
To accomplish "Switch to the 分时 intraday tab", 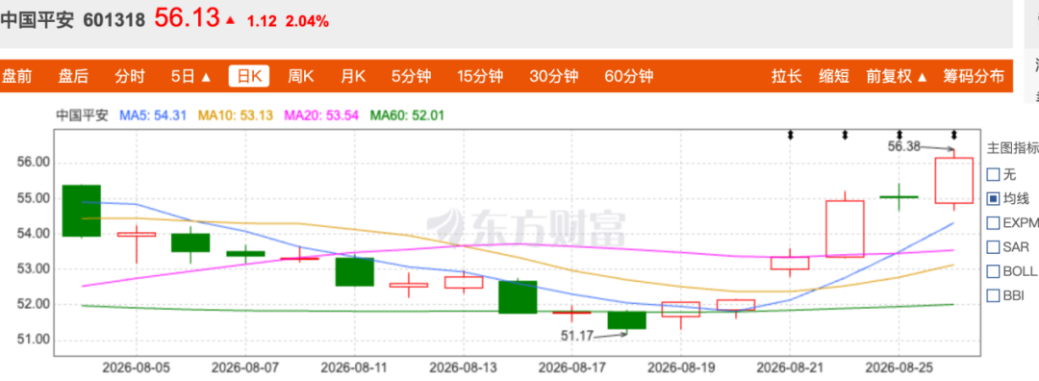I will (129, 76).
